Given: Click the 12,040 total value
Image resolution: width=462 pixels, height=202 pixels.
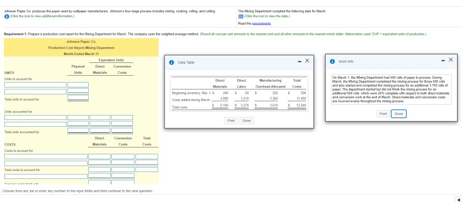Looking at the screenshot, I should pos(301,105).
